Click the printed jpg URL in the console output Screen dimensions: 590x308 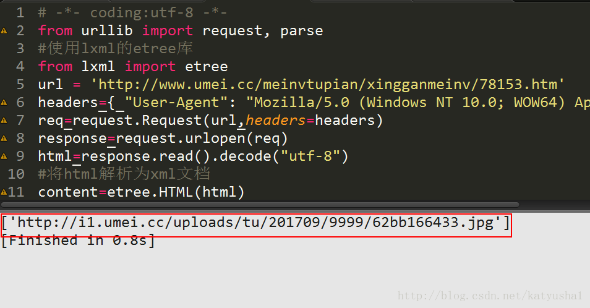255,223
